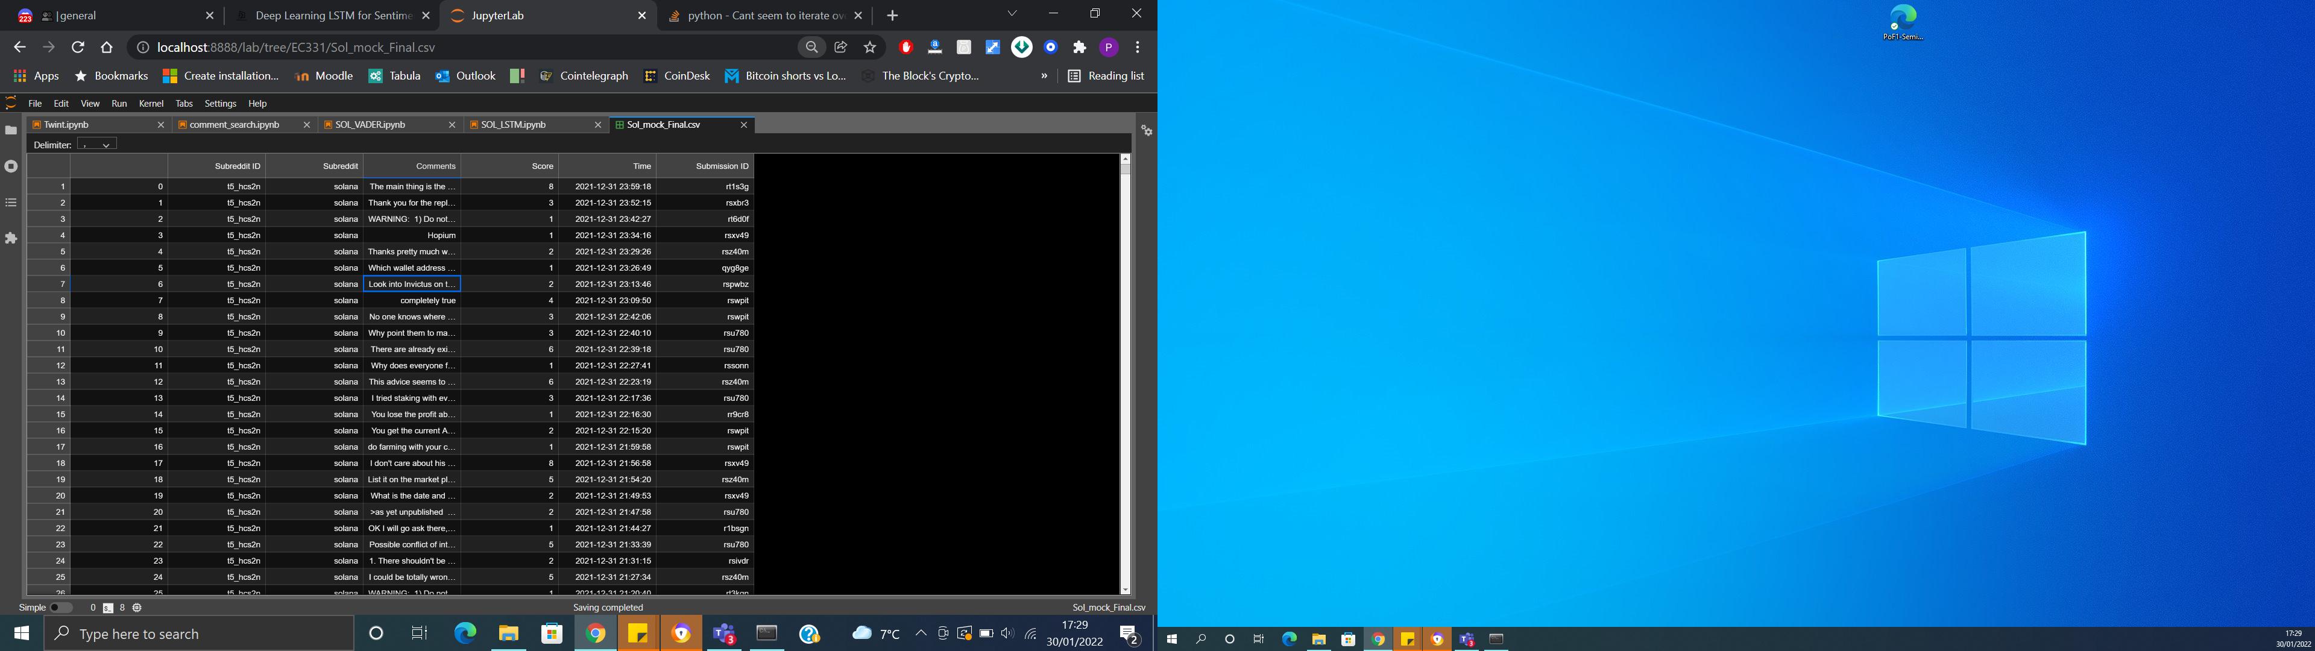
Task: Open the File menu in JupyterLab
Action: click(x=35, y=104)
